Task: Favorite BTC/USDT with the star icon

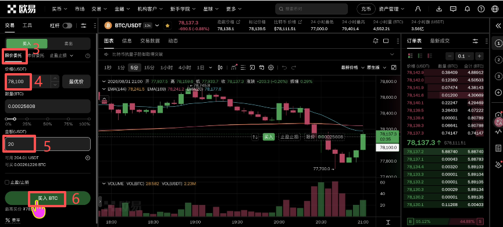Action: tap(167, 26)
